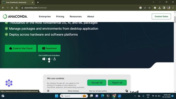The image size is (176, 99).
Task: Reject all cookies
Action: 117,82
